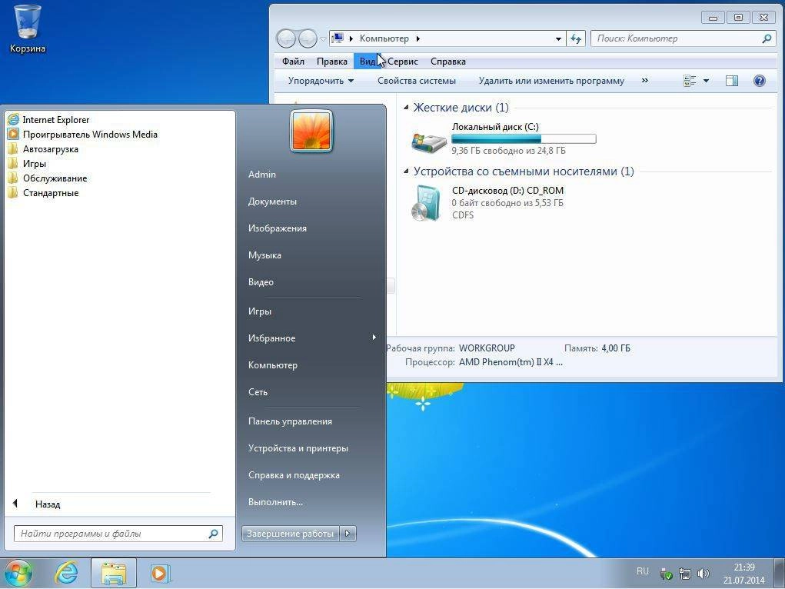
Task: Click the Internet Explorer icon in Start menu
Action: click(14, 120)
